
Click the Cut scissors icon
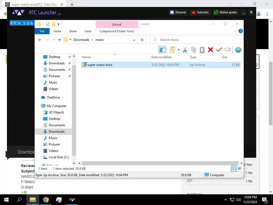185,50
